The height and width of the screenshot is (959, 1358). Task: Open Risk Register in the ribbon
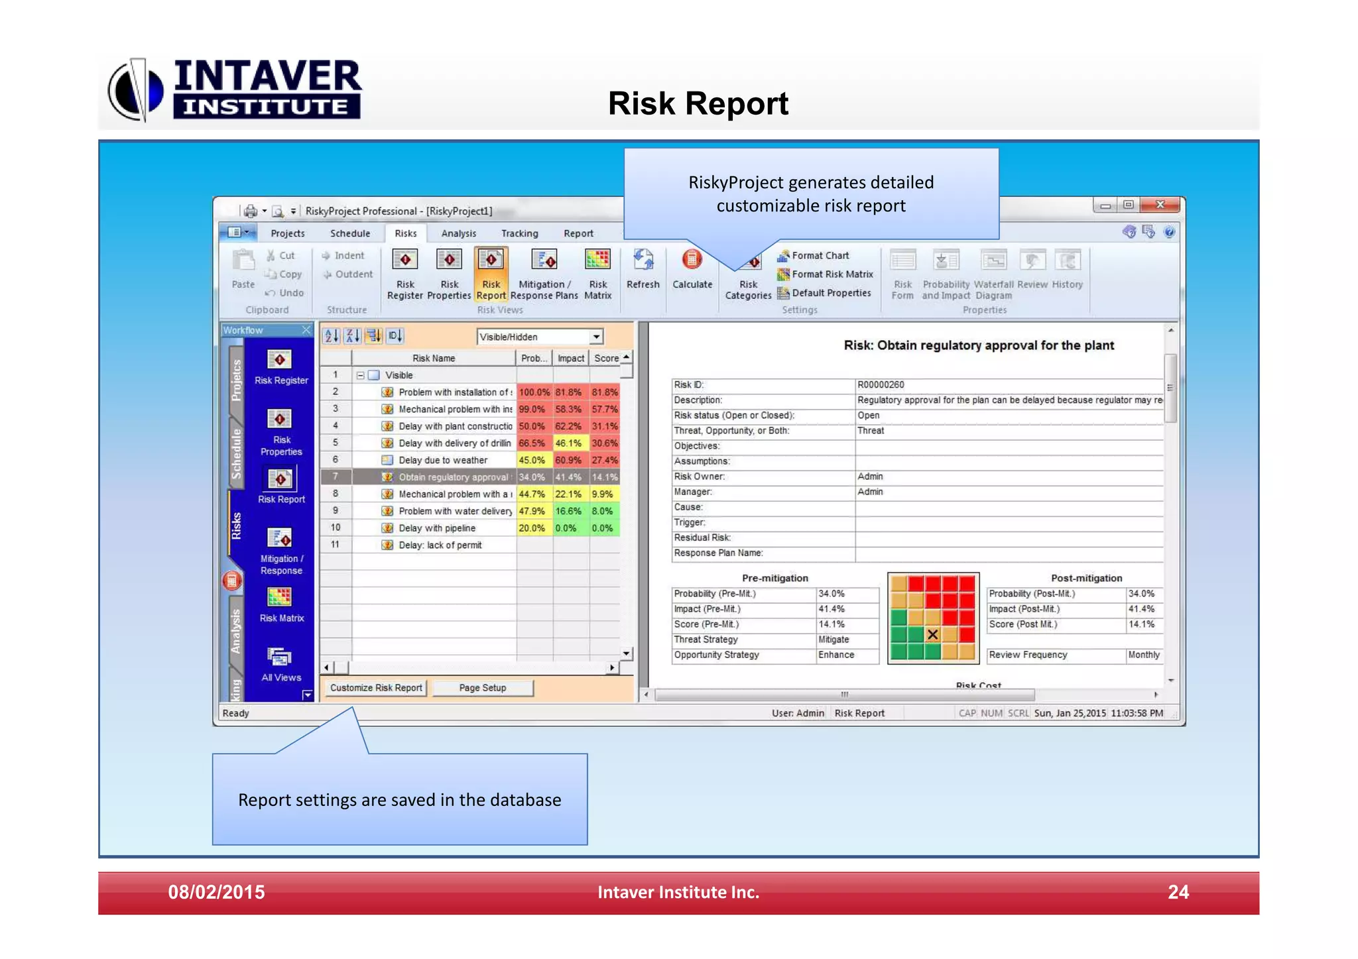tap(404, 274)
